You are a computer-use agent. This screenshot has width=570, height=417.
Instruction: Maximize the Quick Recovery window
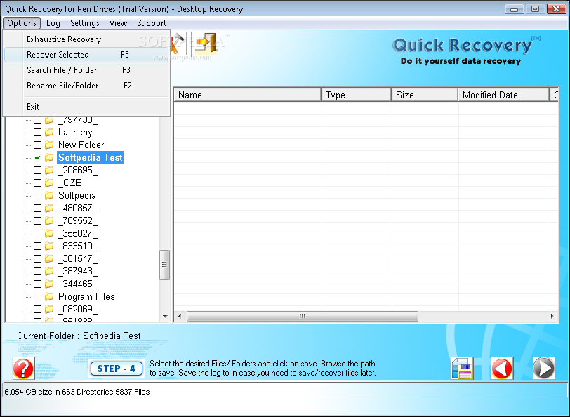[535, 9]
